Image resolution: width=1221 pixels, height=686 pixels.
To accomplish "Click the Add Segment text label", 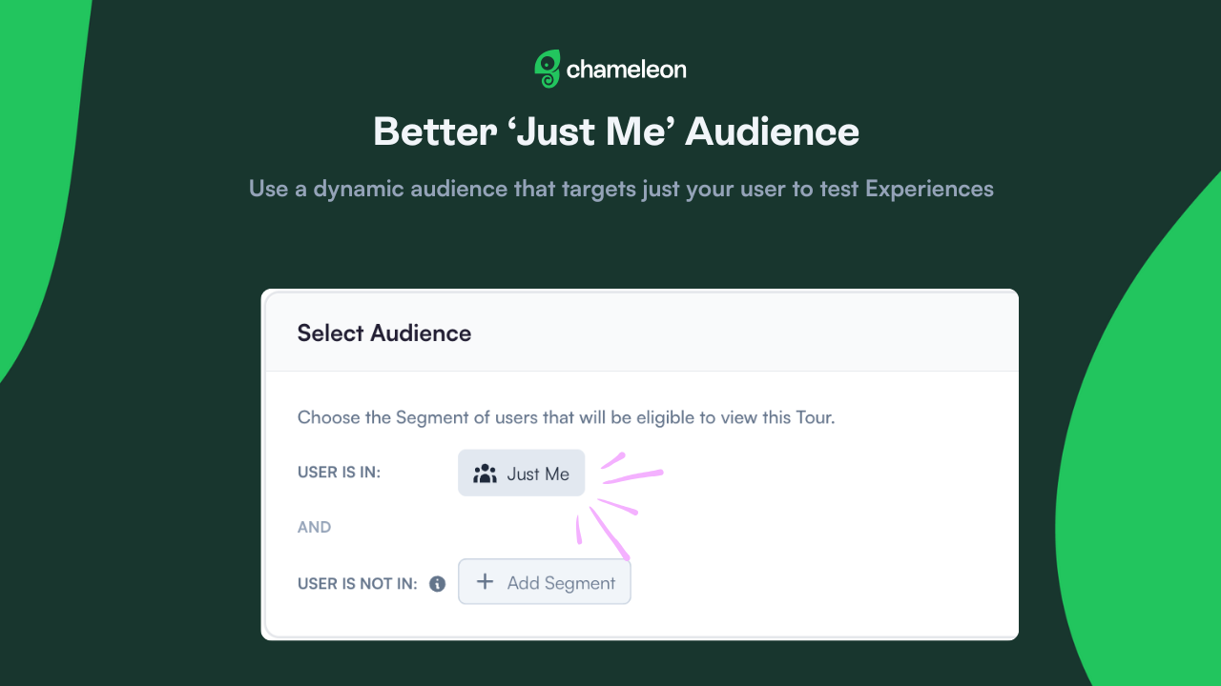I will 561,583.
